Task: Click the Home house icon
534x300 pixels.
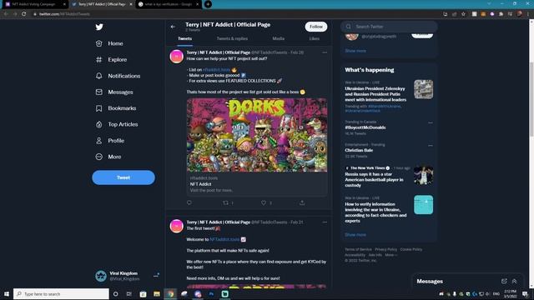Action: [x=98, y=43]
